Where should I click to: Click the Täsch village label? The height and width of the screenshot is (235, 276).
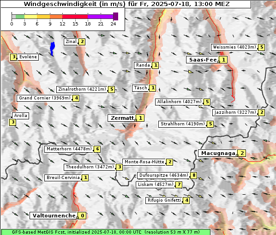[140, 88]
